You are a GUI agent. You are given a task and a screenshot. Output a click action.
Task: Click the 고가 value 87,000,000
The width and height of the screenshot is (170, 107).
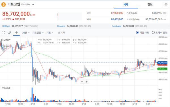click(117, 13)
